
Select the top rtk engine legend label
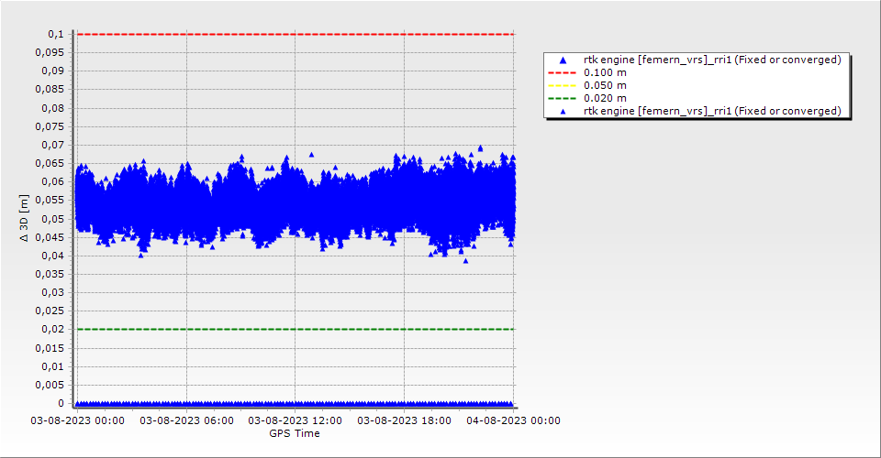[x=712, y=60]
